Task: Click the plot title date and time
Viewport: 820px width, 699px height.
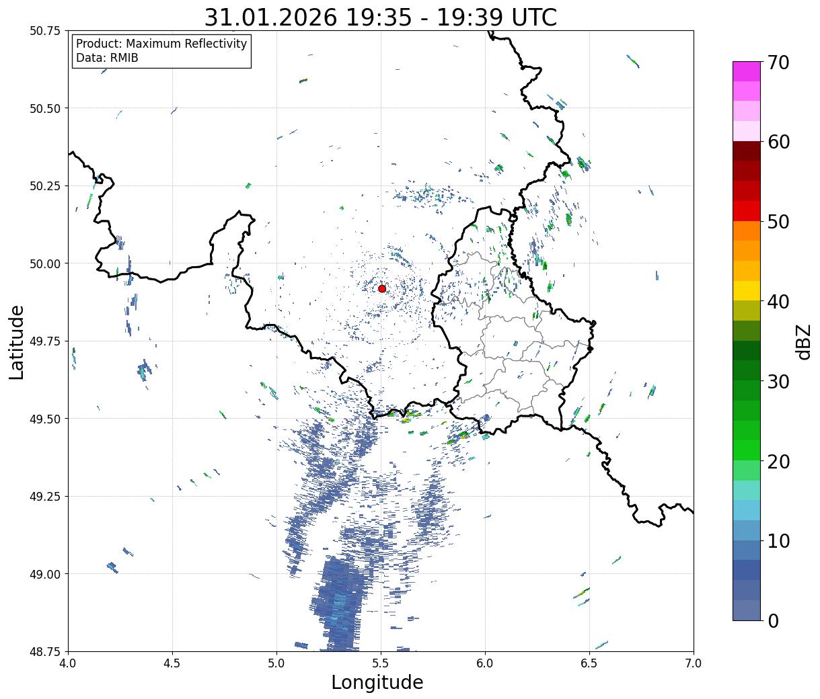Action: point(381,17)
